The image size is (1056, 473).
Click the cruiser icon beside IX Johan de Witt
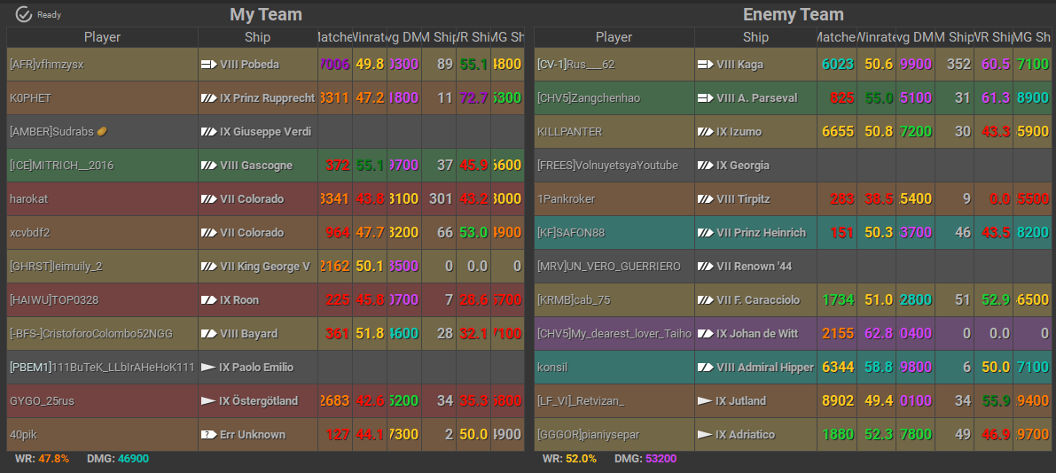[x=706, y=334]
